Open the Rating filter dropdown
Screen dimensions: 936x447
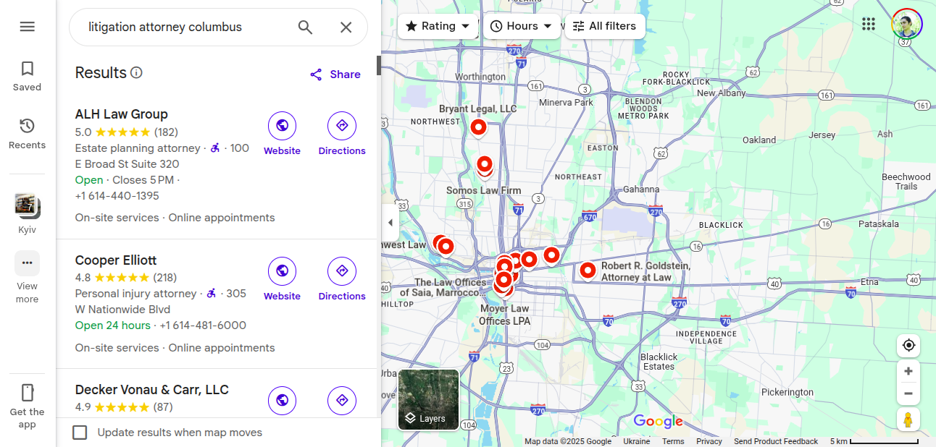coord(438,26)
